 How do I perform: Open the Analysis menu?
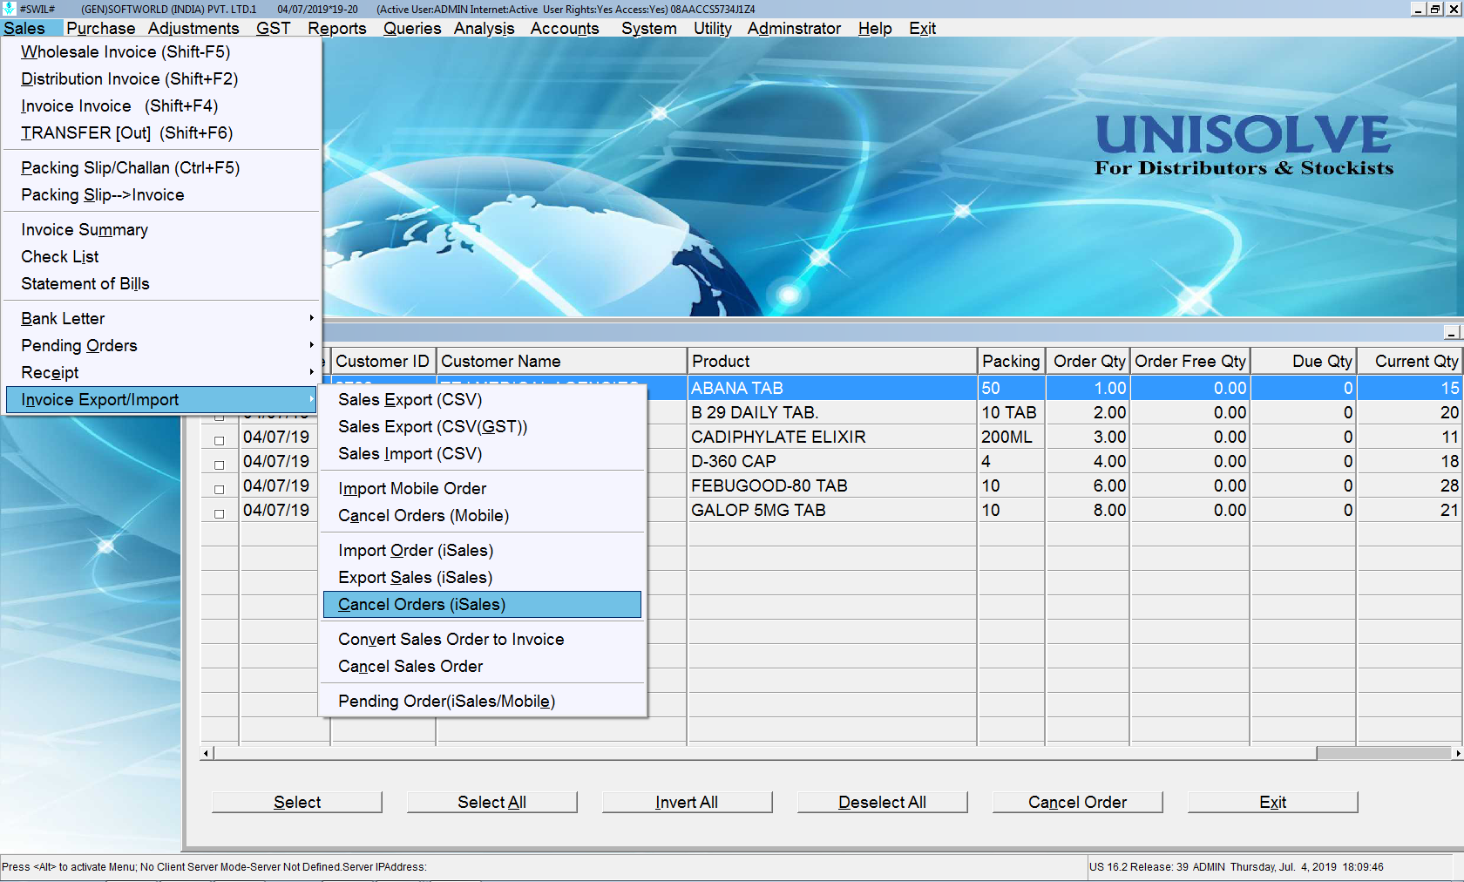(x=485, y=28)
